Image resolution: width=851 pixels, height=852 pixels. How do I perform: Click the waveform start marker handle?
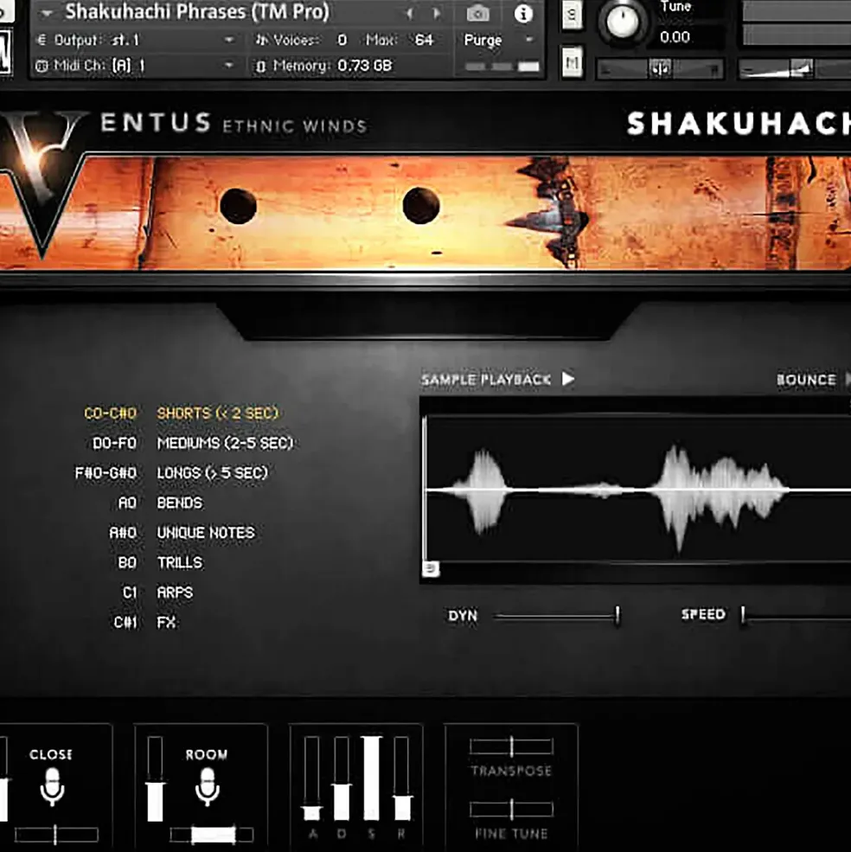pos(431,569)
